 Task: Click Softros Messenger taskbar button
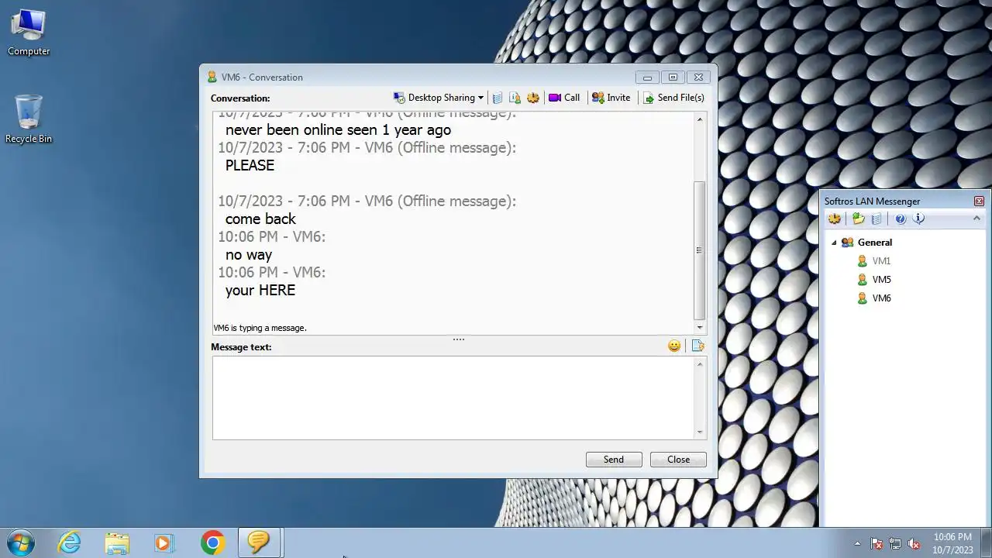[x=259, y=542]
